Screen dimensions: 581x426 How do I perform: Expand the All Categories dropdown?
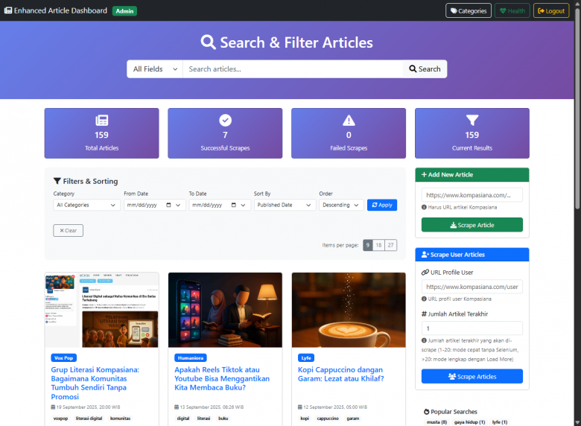86,205
